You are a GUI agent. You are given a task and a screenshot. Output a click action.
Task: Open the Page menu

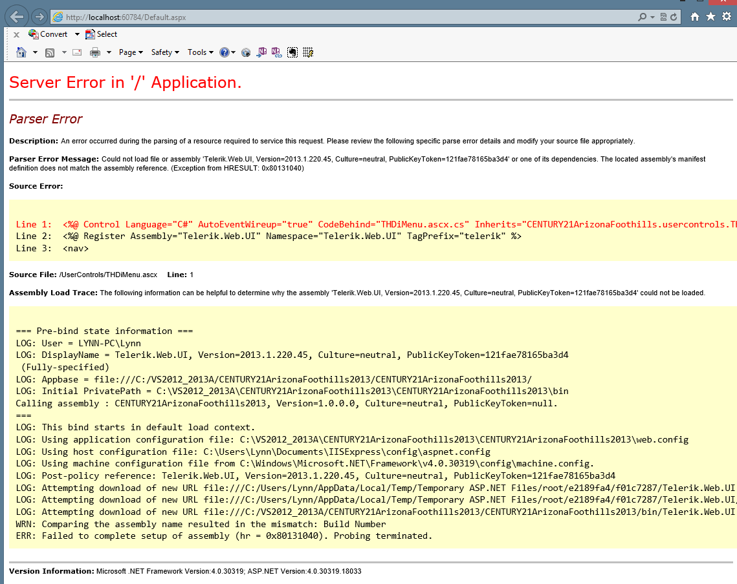pyautogui.click(x=131, y=52)
